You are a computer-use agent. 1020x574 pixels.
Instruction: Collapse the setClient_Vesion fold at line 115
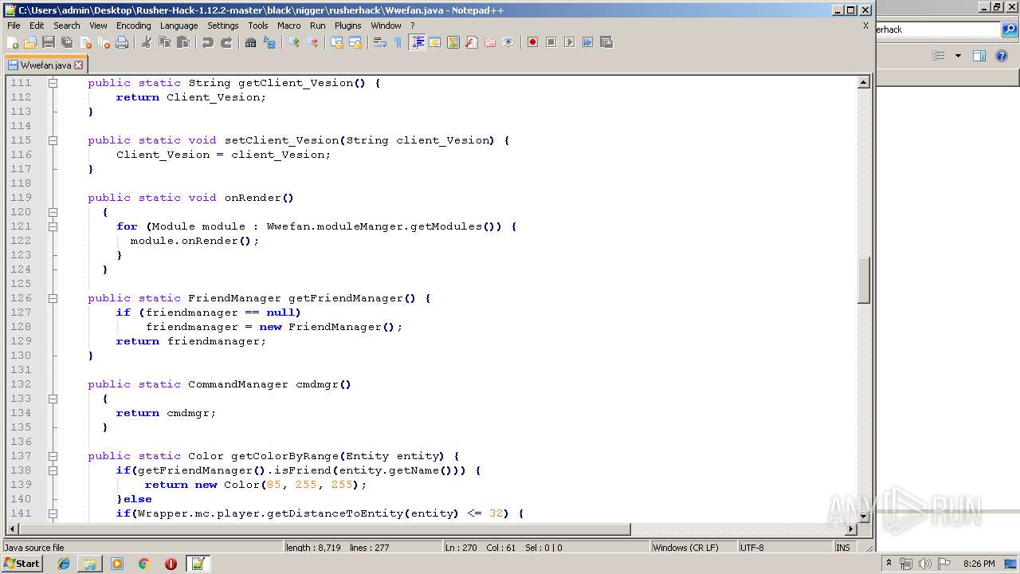(x=53, y=140)
